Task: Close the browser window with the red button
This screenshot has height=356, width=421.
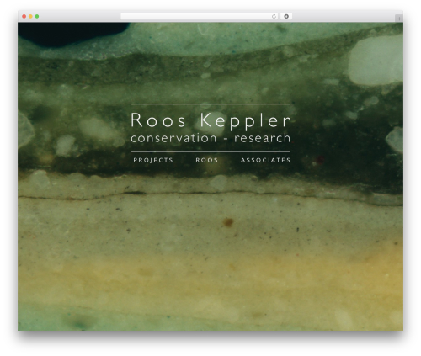Action: 24,17
